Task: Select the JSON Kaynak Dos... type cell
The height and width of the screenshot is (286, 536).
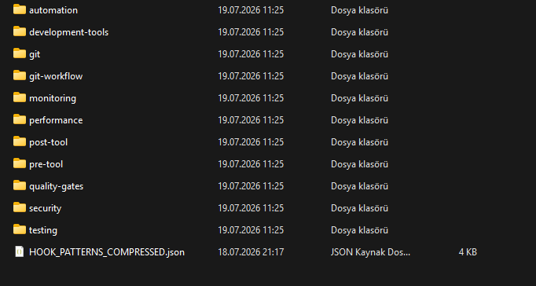Action: pos(370,252)
